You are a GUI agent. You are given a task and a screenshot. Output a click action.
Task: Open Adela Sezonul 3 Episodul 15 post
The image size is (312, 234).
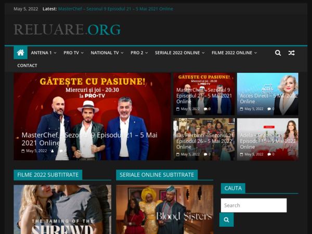(268, 141)
